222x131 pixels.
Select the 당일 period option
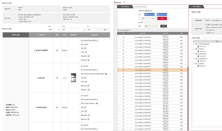(143, 18)
